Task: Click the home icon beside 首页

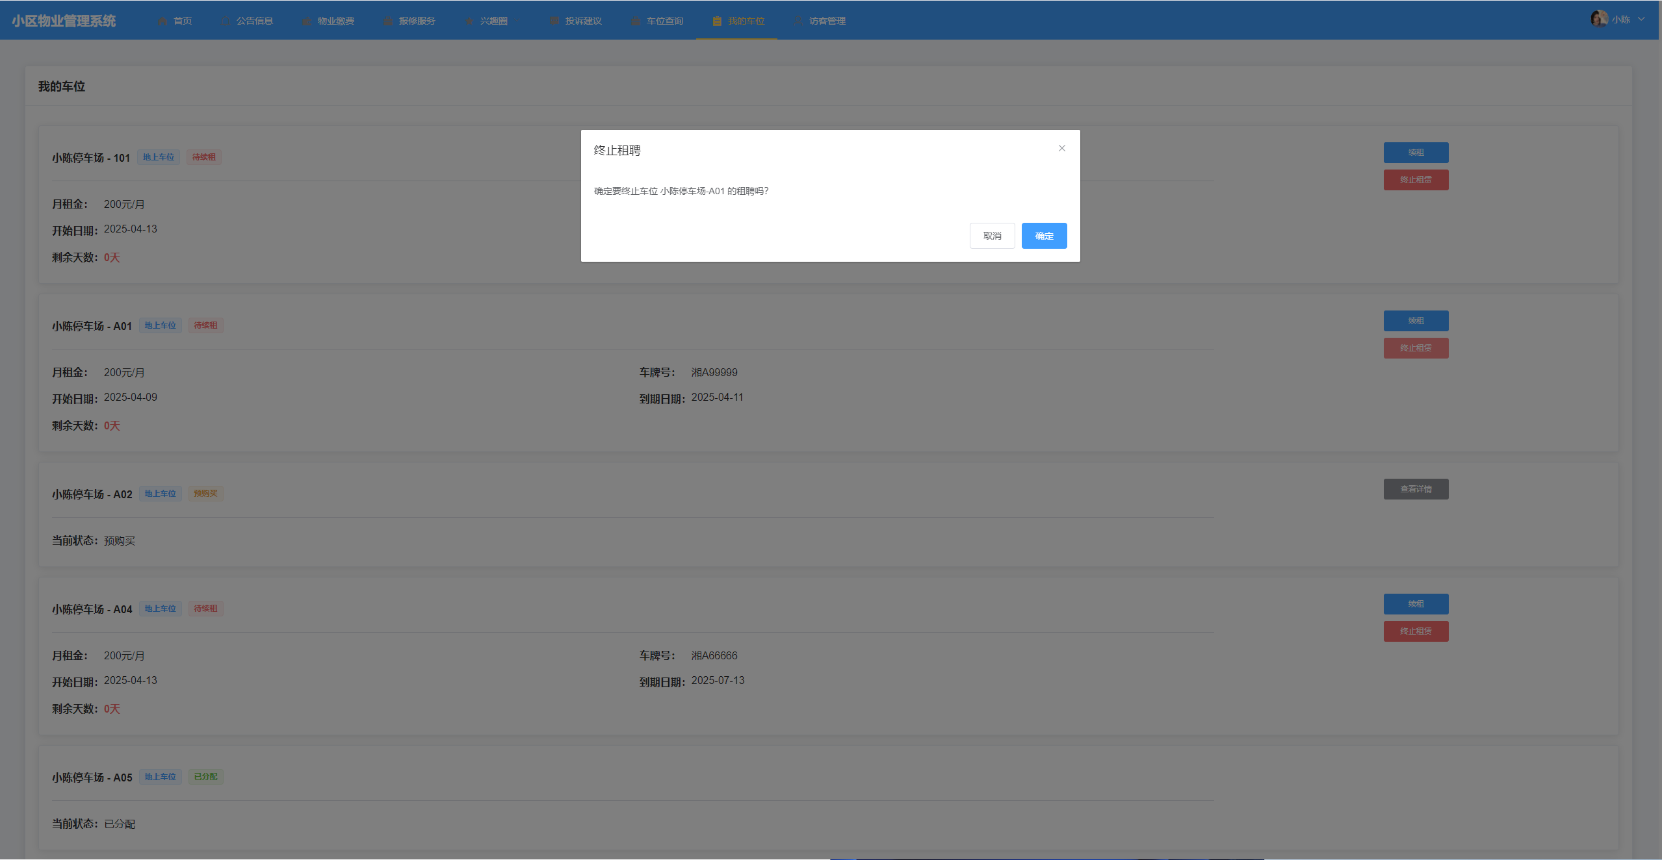Action: (162, 21)
